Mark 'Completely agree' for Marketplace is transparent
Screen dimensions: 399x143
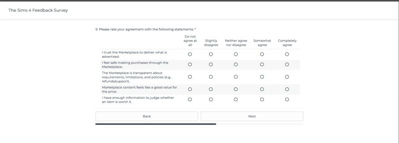coord(287,77)
